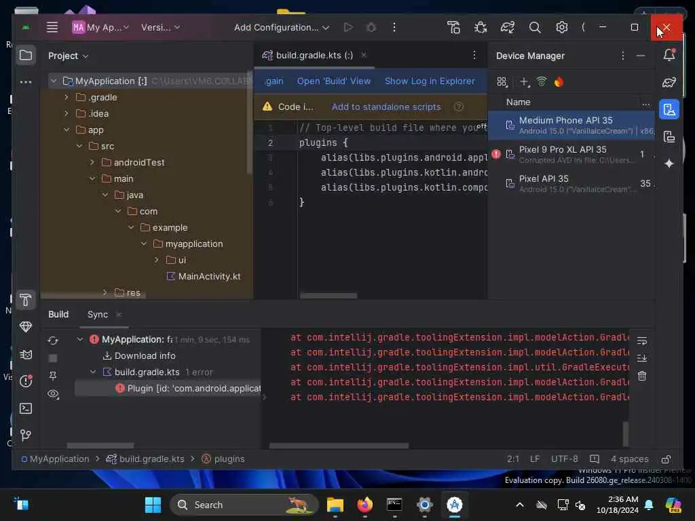Open Notifications bell icon
The height and width of the screenshot is (521, 695).
click(669, 55)
